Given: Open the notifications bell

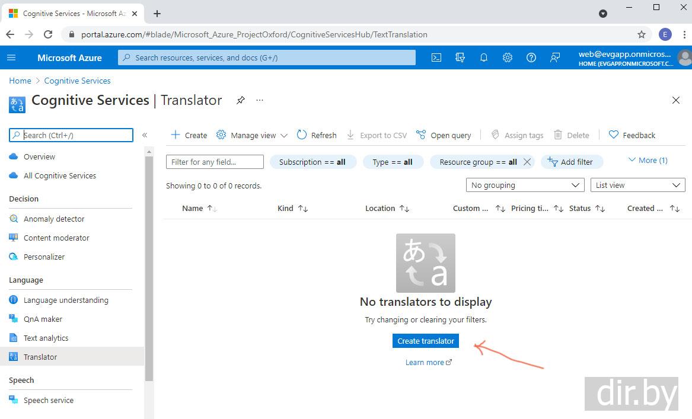Looking at the screenshot, I should coord(484,57).
